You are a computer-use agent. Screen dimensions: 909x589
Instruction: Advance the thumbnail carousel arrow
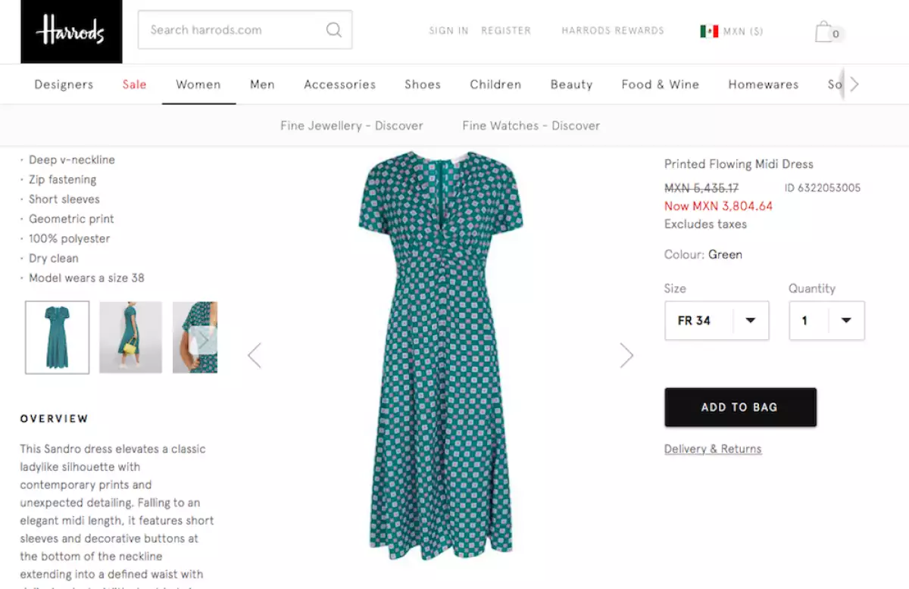[x=203, y=340]
